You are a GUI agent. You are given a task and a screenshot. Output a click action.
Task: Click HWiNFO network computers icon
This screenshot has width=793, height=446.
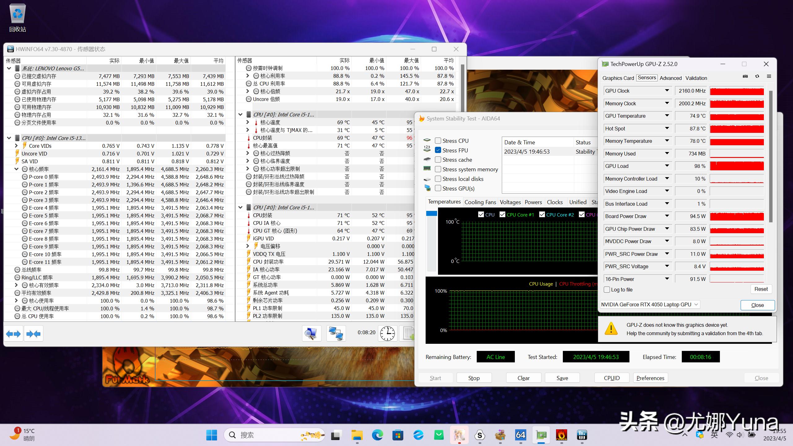tap(336, 333)
